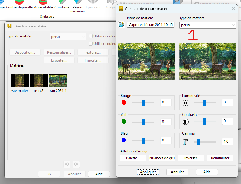The image size is (241, 184).
Task: Select the Courbure shading tool
Action: click(62, 5)
